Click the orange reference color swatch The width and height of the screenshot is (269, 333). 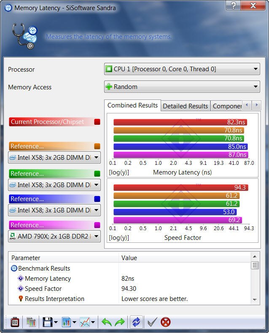click(x=97, y=146)
